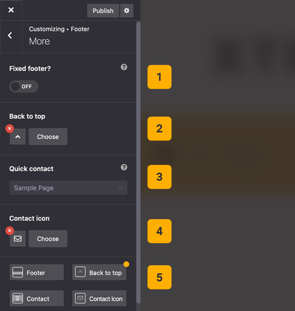
Task: Click the envelope Contact icon preview
Action: tap(18, 239)
